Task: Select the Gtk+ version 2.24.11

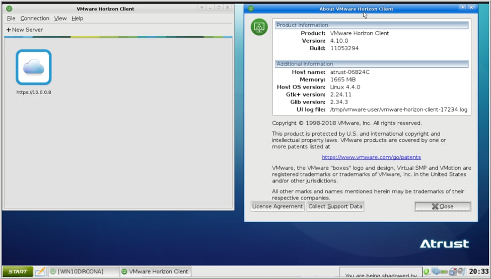Action: pos(341,95)
